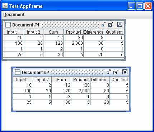Click Product column header in Document #2

(81, 79)
